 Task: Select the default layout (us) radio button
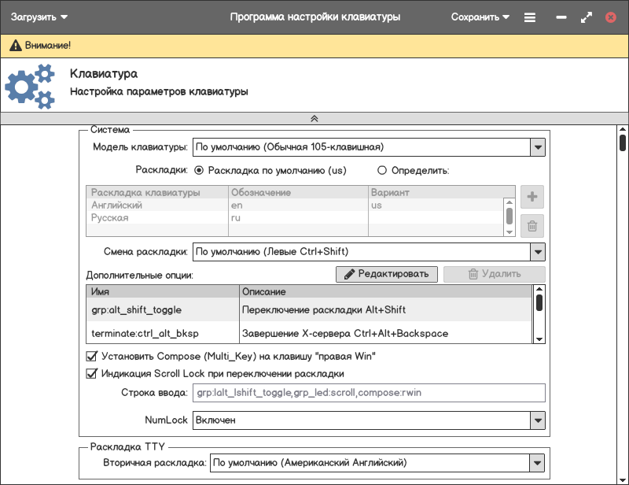click(x=199, y=170)
